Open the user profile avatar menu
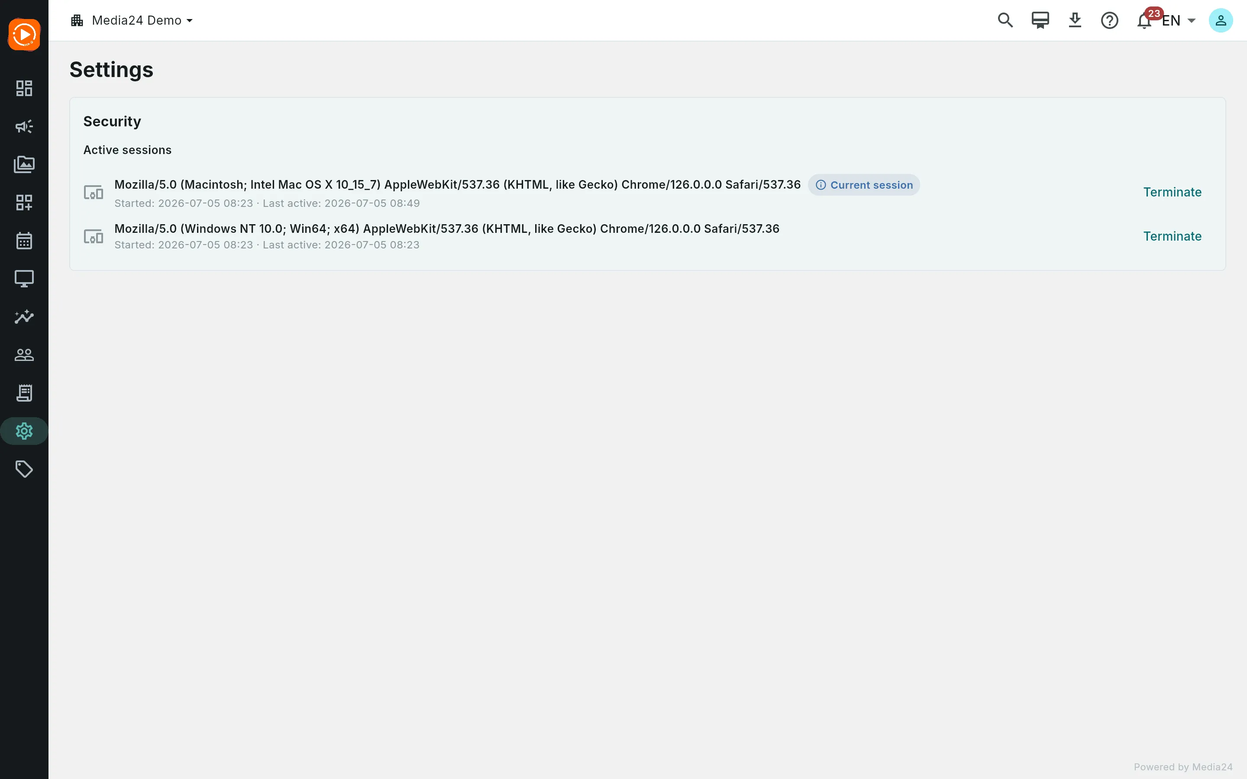1247x779 pixels. point(1221,21)
